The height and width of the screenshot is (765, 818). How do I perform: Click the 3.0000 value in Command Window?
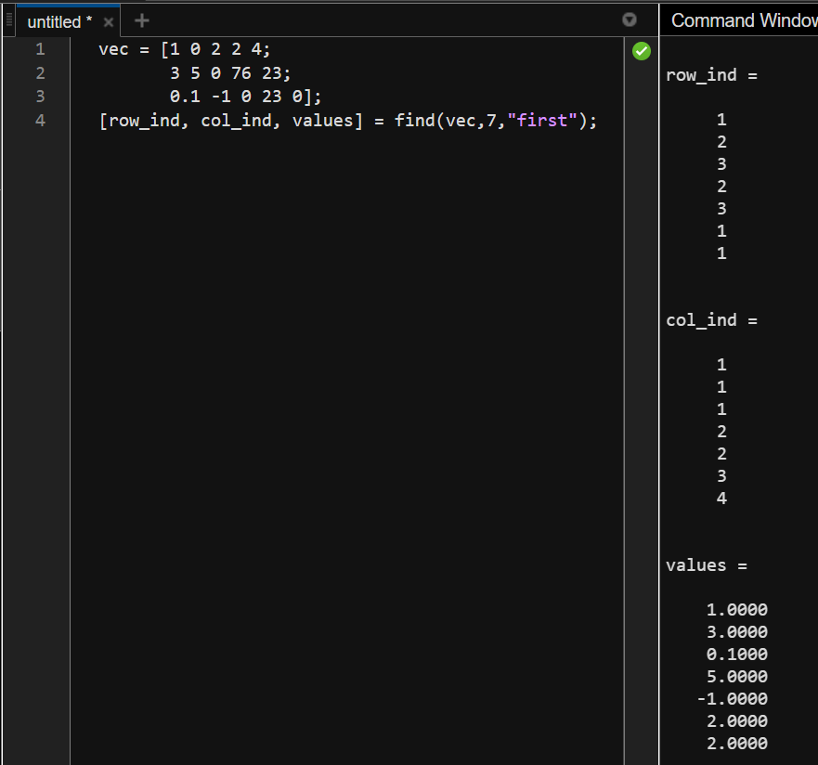[x=736, y=632]
